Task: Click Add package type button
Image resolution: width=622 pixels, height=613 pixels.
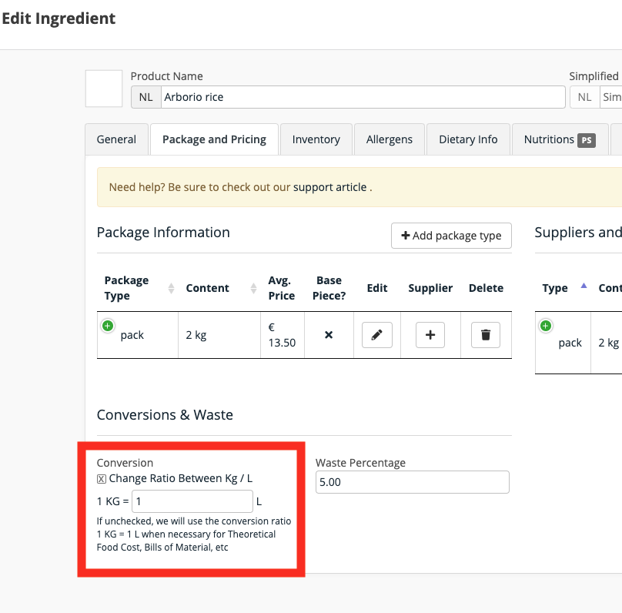Action: tap(452, 236)
